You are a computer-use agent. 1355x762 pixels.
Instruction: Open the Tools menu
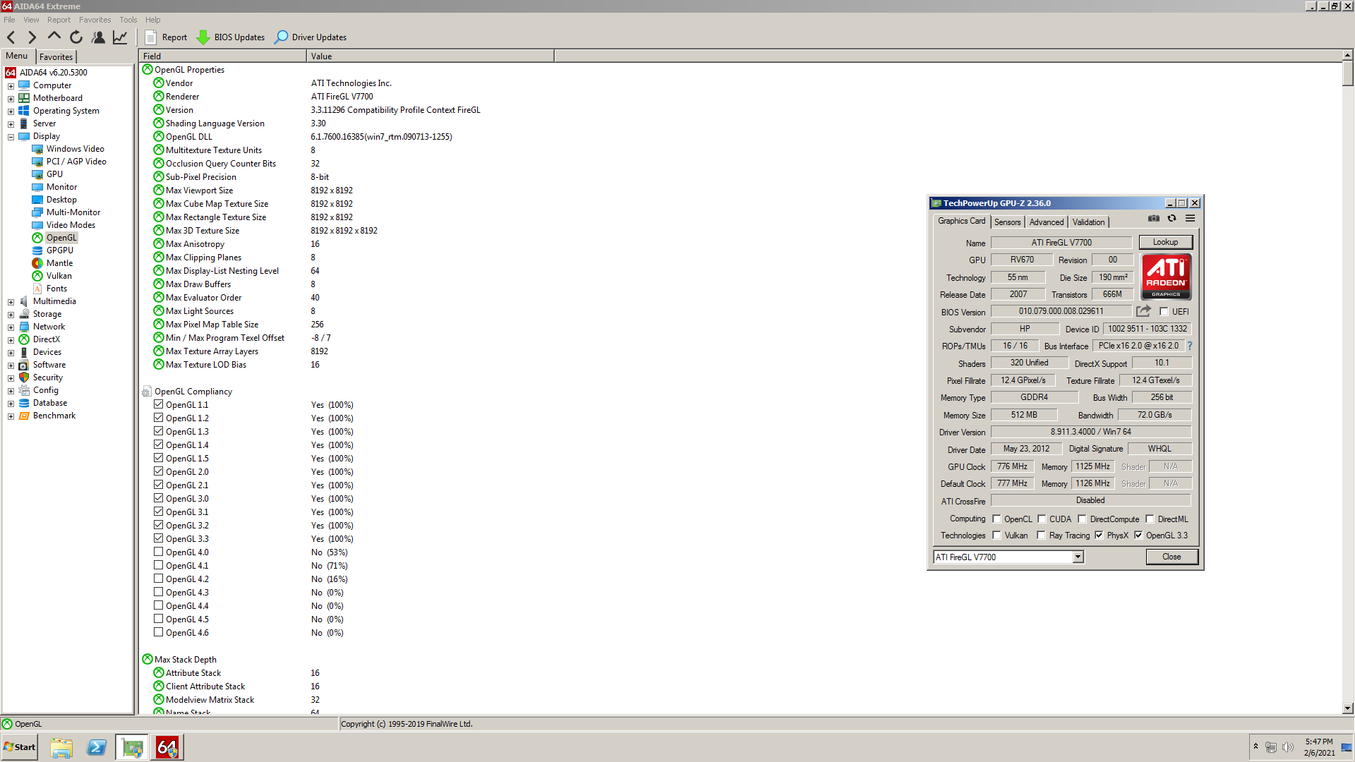pyautogui.click(x=128, y=20)
